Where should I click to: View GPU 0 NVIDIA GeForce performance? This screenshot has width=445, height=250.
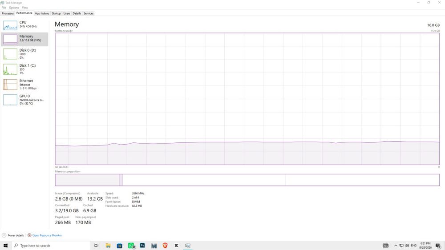click(x=24, y=100)
